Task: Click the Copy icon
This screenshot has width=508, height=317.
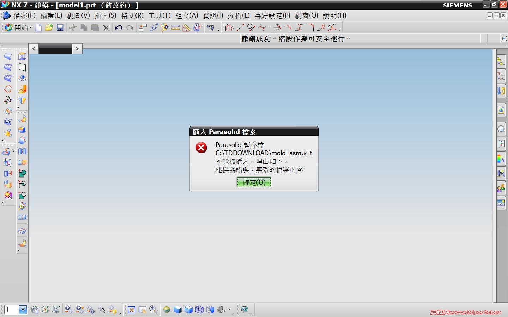Action: pyautogui.click(x=84, y=27)
